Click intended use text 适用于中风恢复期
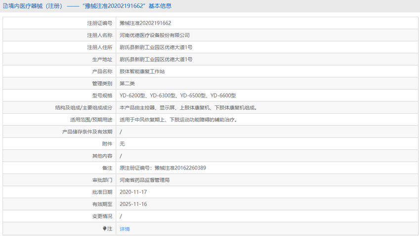This screenshot has width=420, height=236. [178, 120]
